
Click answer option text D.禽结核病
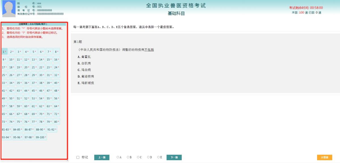click(x=86, y=76)
